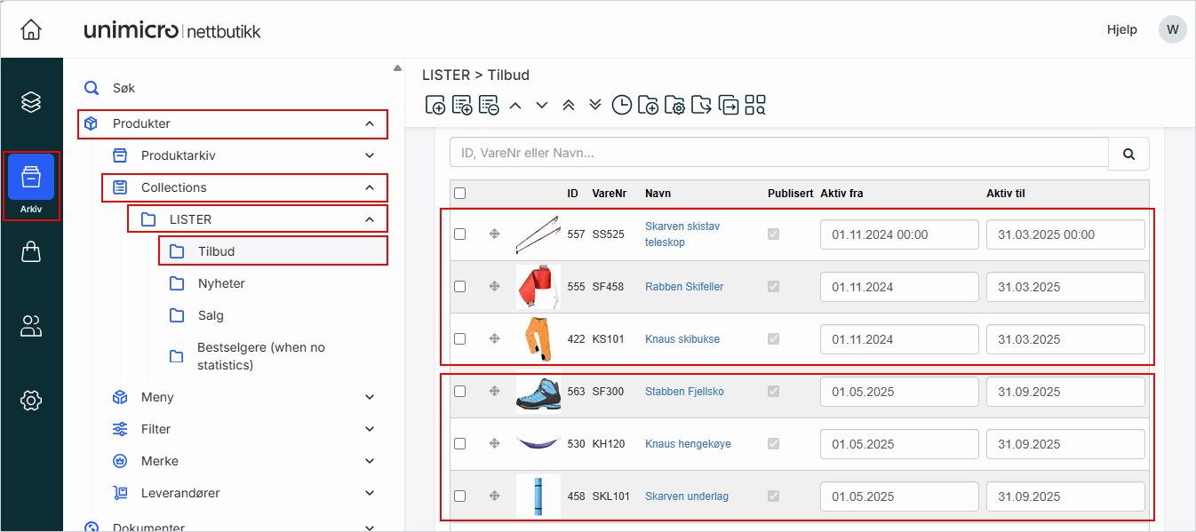
Task: Move item to top with double-up arrows
Action: point(569,106)
